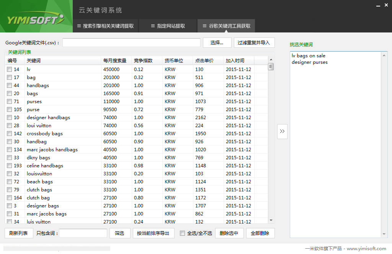392x254 pixels.
Task: Check the beach bags row checkbox
Action: [10, 182]
